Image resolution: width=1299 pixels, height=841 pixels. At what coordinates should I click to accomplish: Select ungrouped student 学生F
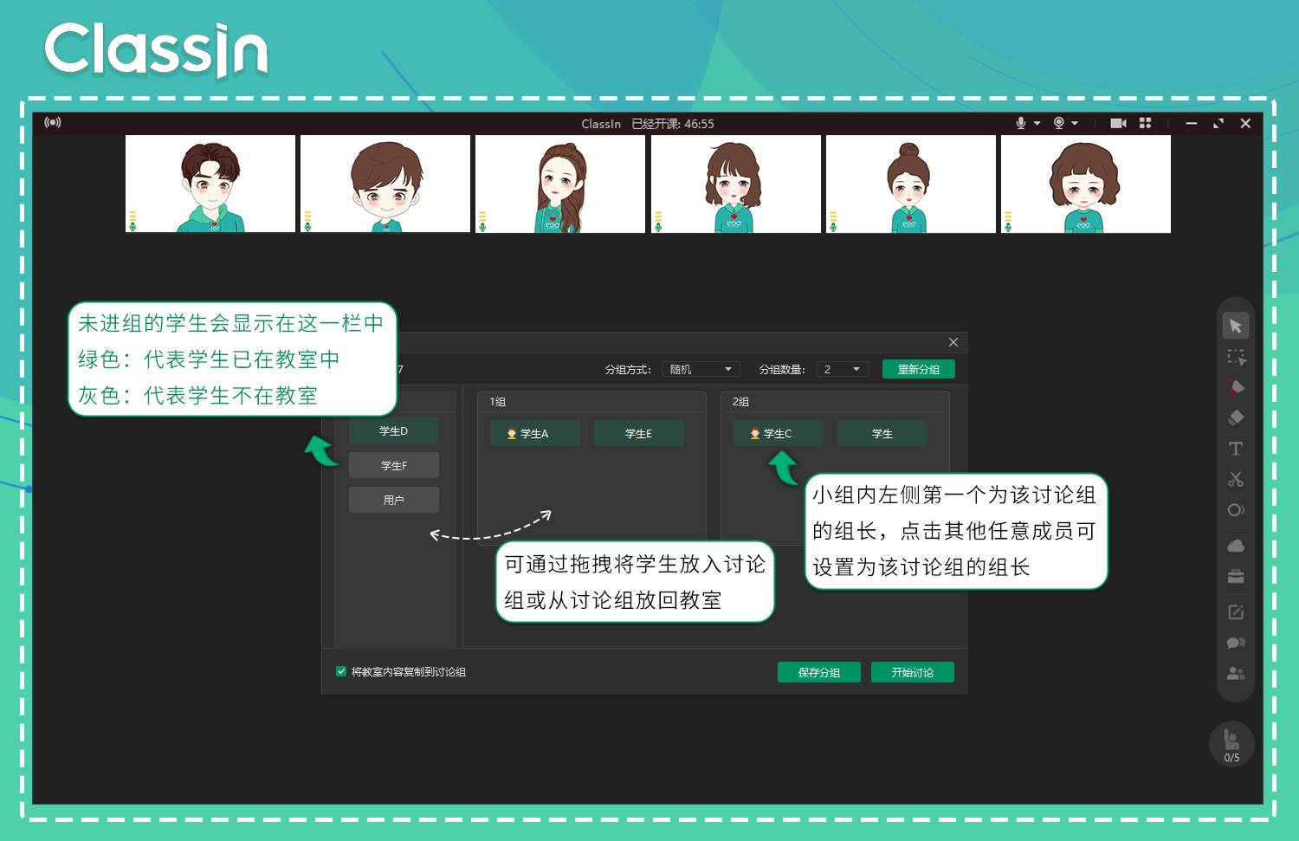click(x=393, y=465)
